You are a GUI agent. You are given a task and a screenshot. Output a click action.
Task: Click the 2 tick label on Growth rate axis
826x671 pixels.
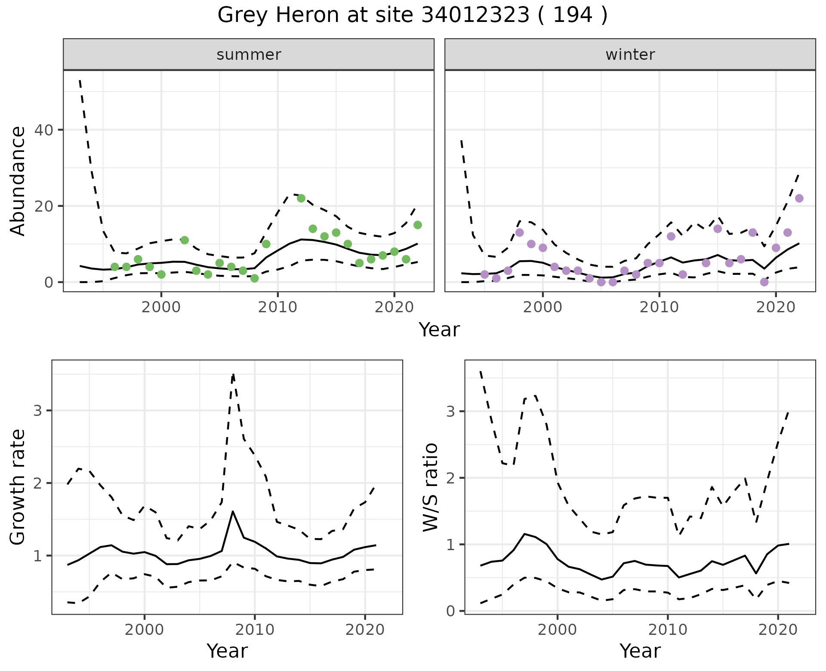coord(38,483)
